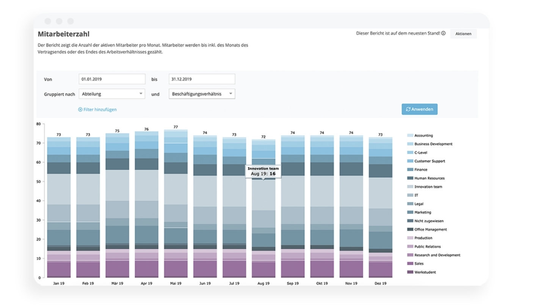Viewport: 533px width, 307px height.
Task: Click the refresh icon in Anwenden button
Action: point(408,109)
